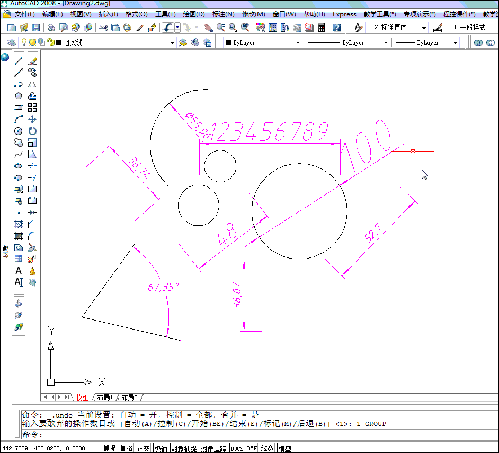
Task: Switch to the 布局2 layout tab
Action: [130, 397]
